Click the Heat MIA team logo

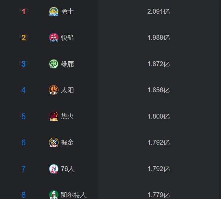tap(53, 116)
